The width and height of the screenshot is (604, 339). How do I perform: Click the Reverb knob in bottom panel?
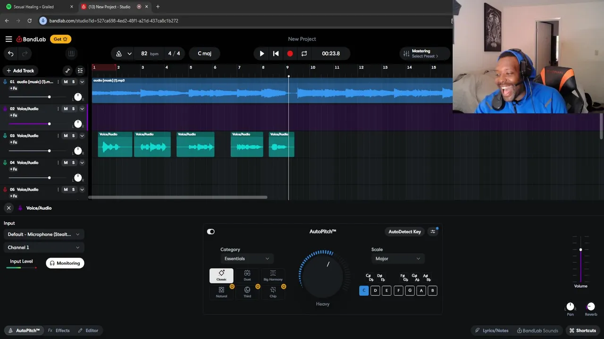point(591,307)
